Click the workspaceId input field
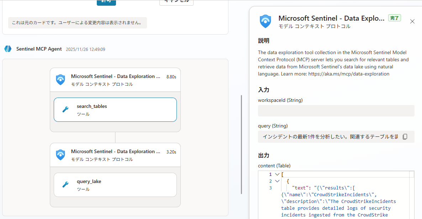Viewport: 422px width, 219px height. coord(336,111)
